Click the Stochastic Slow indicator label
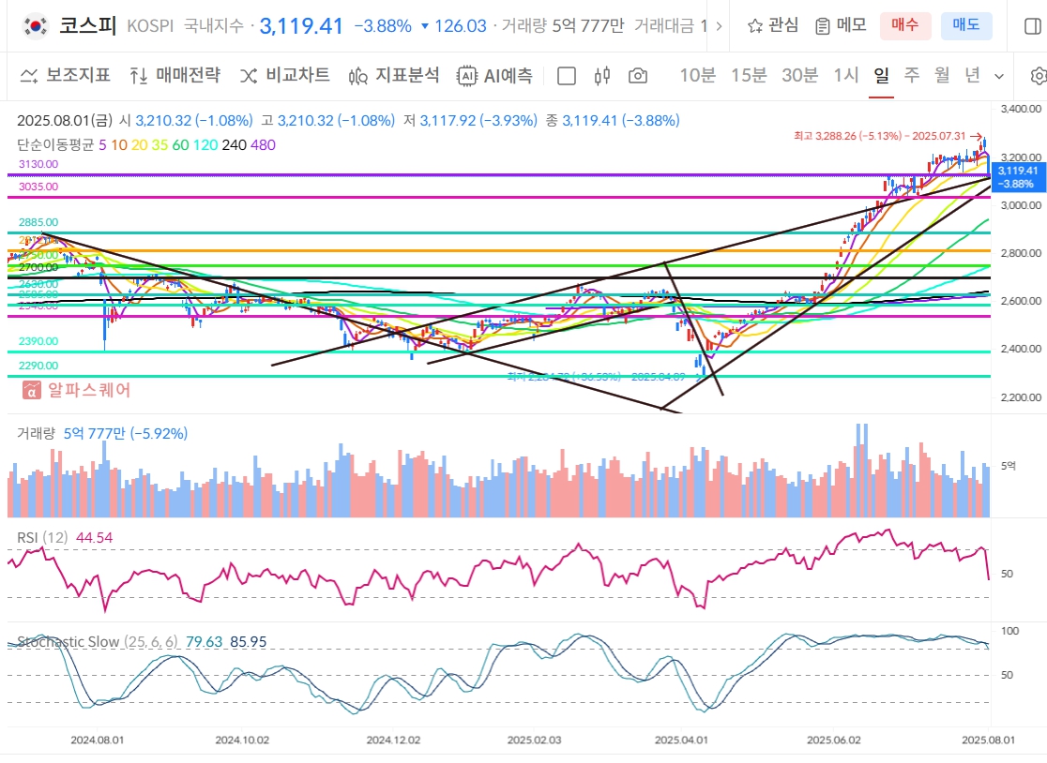 tap(98, 641)
